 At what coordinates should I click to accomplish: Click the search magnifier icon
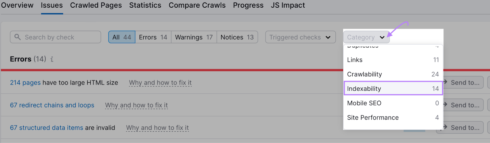coord(18,37)
